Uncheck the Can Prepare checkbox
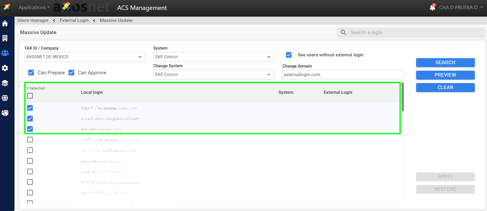 pyautogui.click(x=31, y=73)
